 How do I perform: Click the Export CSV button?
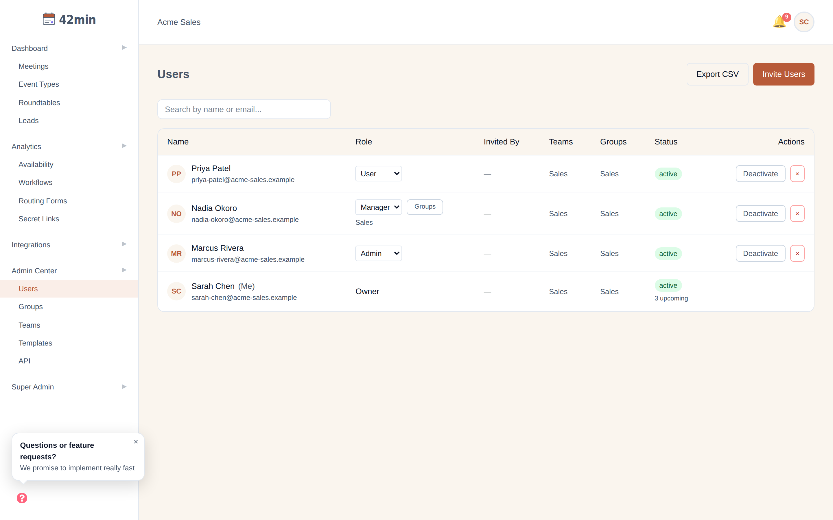(717, 74)
